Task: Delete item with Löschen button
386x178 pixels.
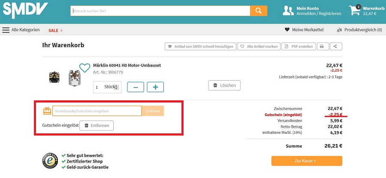Action: coord(224,85)
